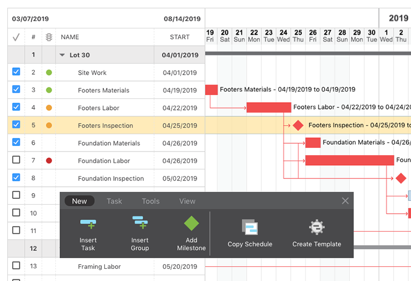Viewport: 411px width, 281px height.
Task: Switch to the Task tab
Action: click(x=114, y=201)
